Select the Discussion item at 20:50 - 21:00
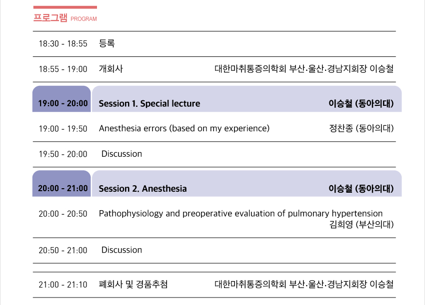The width and height of the screenshot is (425, 305). (x=121, y=250)
